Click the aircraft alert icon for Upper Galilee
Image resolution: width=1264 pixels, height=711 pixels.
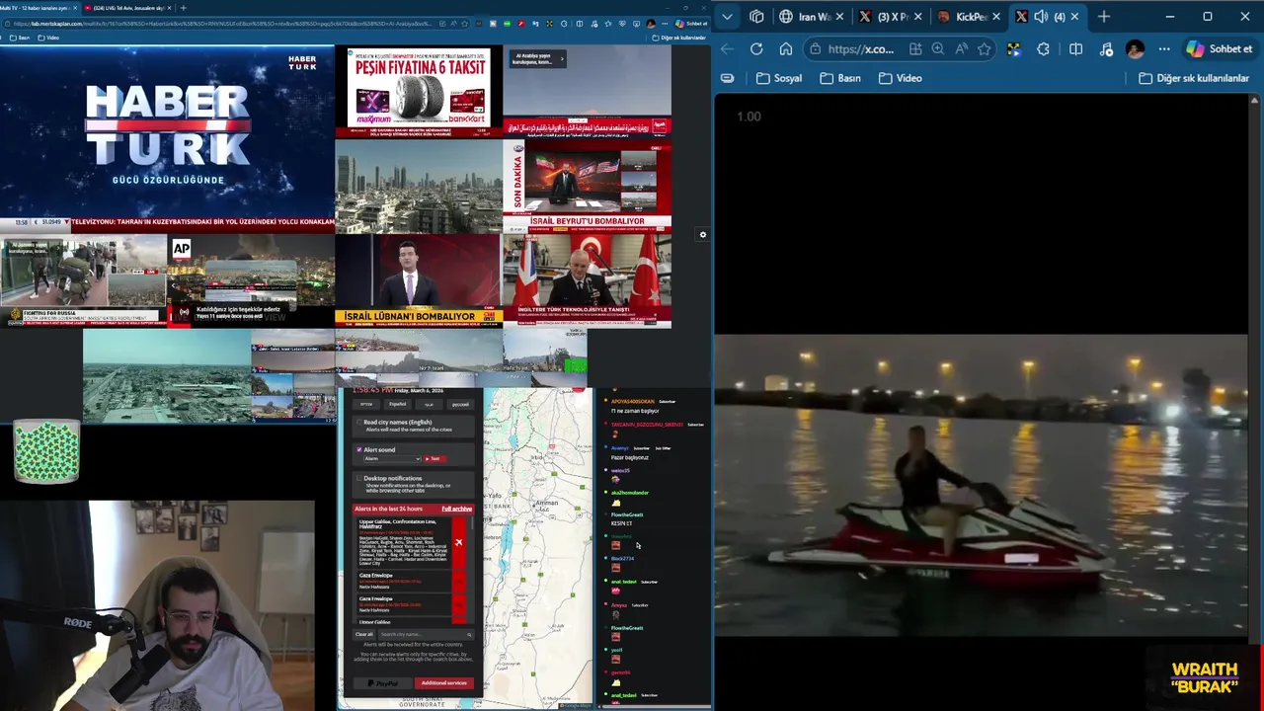click(458, 542)
